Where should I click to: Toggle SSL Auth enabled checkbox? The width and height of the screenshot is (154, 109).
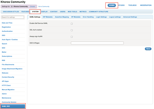click(72, 30)
